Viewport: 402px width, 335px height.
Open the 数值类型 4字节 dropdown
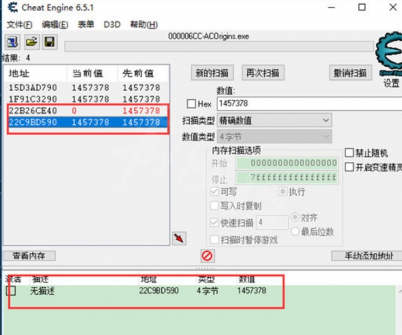point(275,136)
